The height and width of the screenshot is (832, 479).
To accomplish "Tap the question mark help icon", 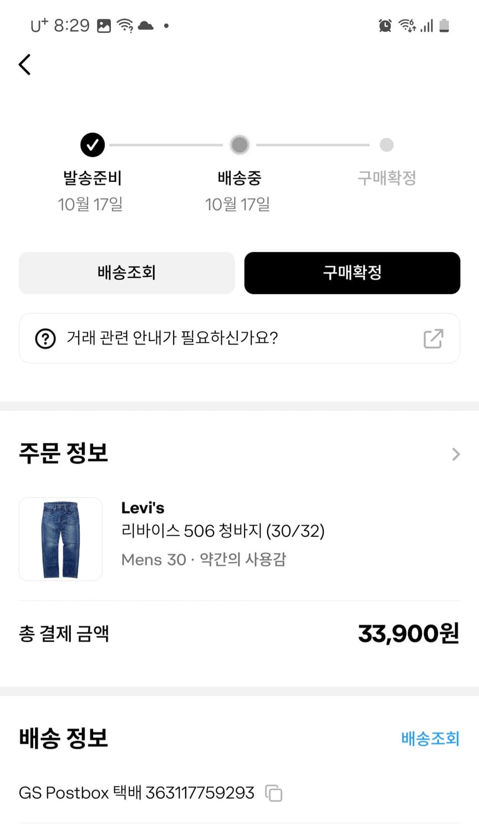I will (x=45, y=338).
